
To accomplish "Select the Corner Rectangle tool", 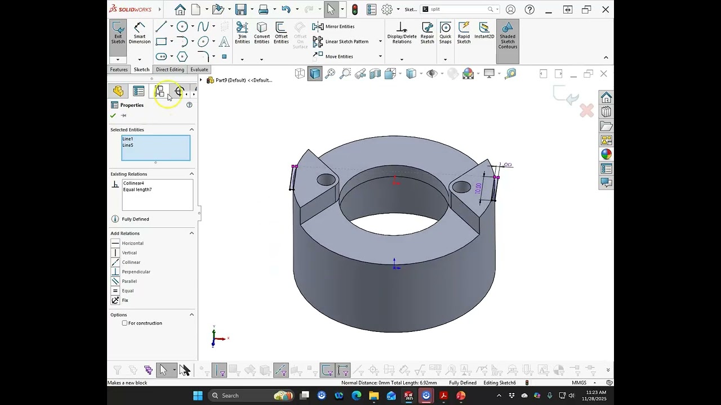I will [161, 42].
